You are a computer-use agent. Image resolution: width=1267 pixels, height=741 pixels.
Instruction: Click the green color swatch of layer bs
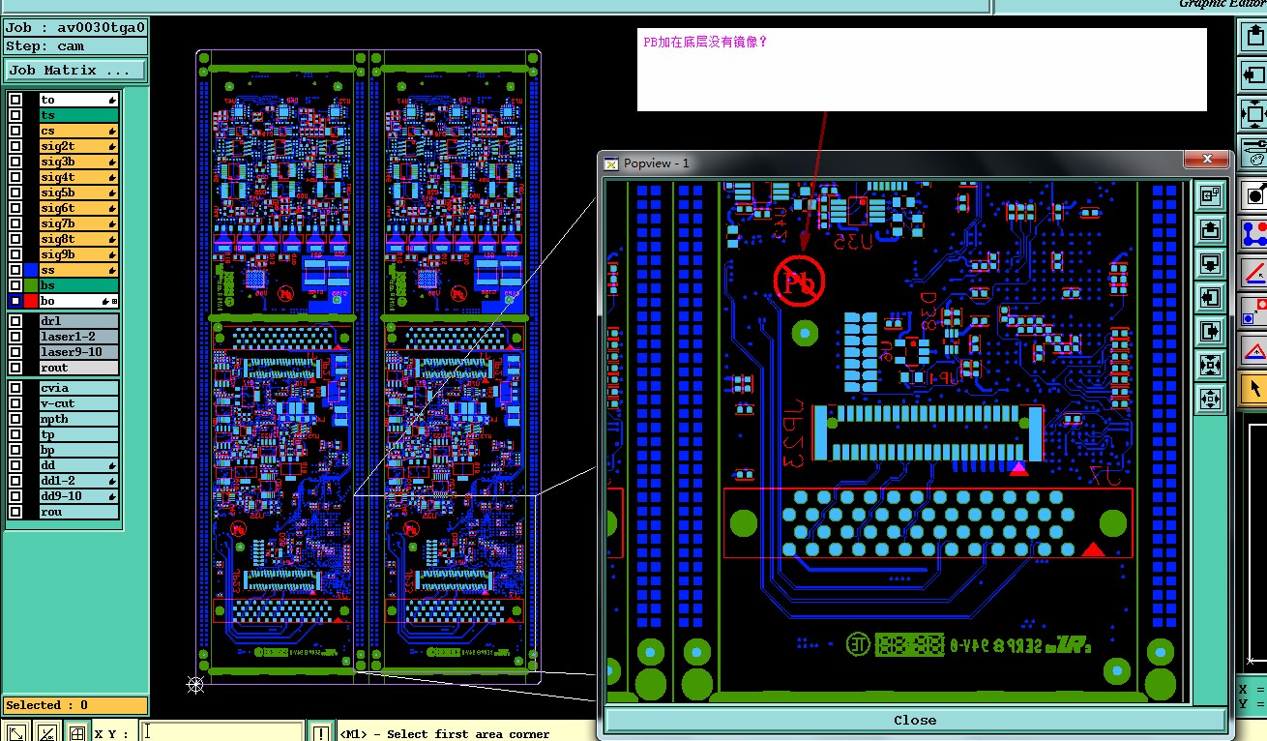point(31,285)
